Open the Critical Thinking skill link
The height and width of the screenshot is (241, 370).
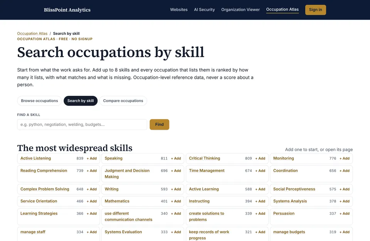[205, 158]
